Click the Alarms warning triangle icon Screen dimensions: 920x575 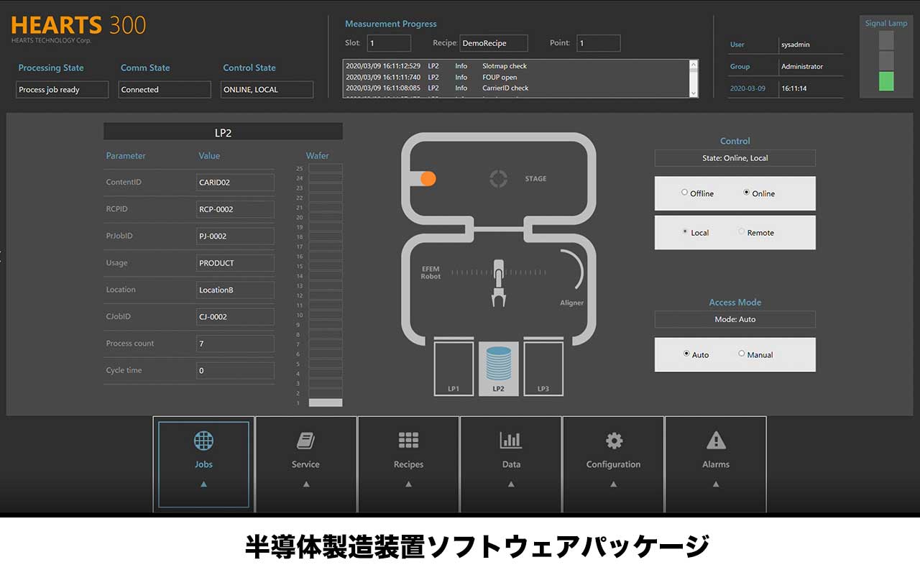(x=716, y=441)
